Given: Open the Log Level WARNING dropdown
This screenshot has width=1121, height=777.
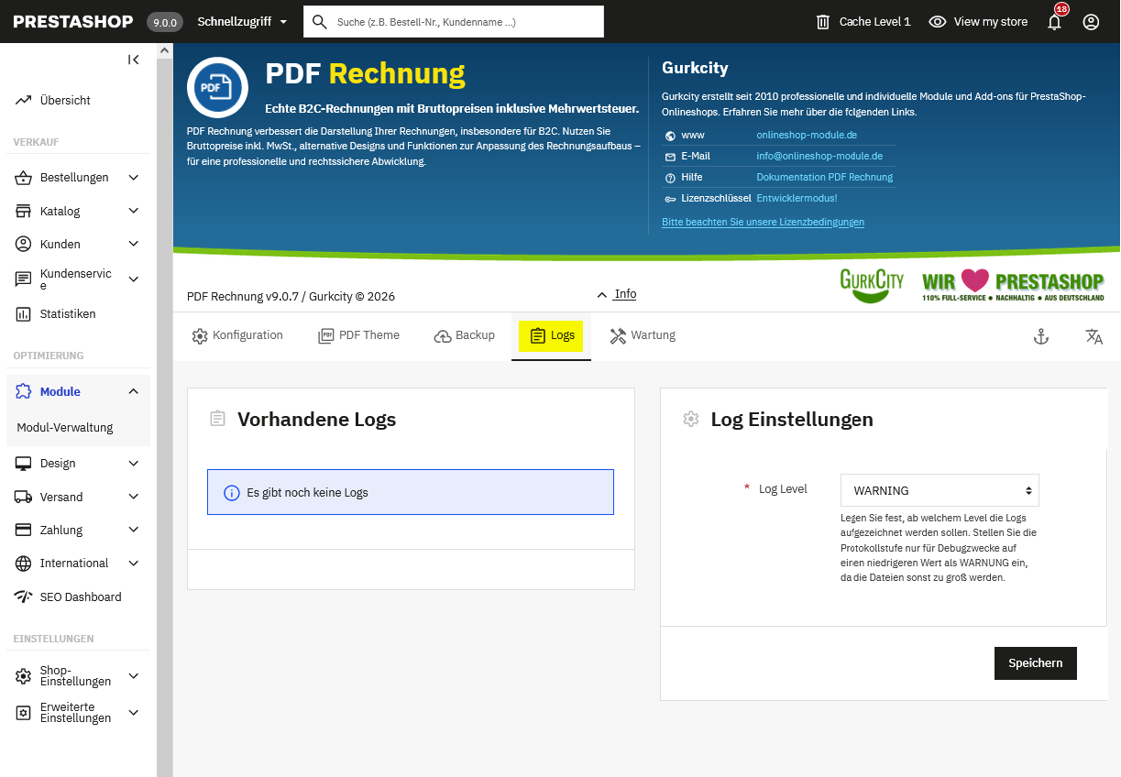Looking at the screenshot, I should click(x=940, y=491).
